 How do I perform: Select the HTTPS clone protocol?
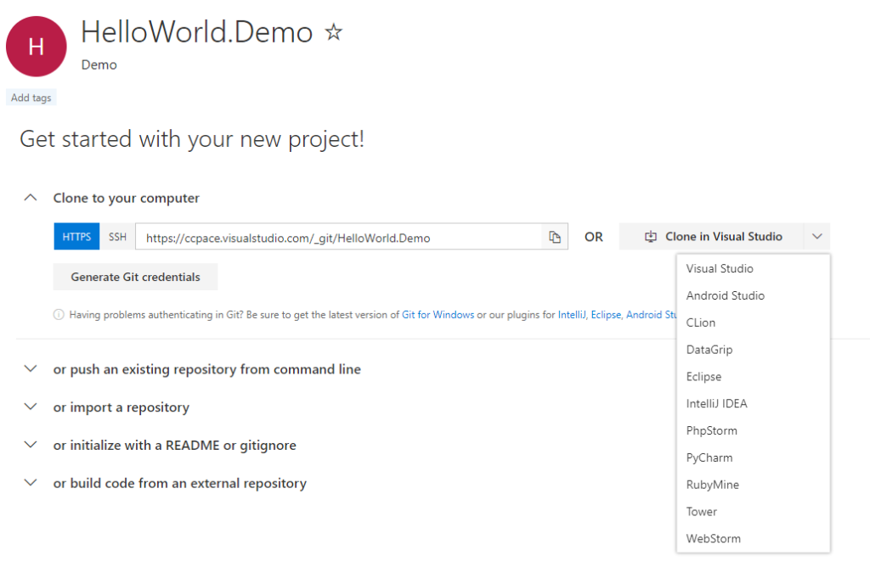click(76, 237)
